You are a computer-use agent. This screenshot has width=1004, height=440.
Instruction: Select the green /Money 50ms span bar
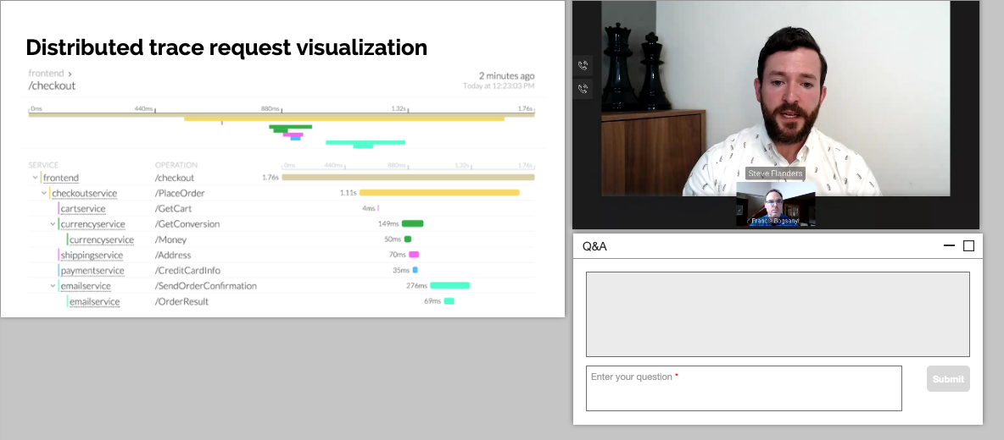[408, 239]
